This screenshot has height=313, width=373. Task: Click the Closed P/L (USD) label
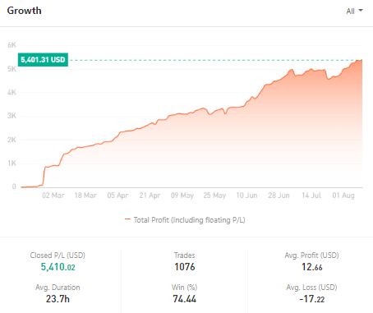(x=58, y=255)
